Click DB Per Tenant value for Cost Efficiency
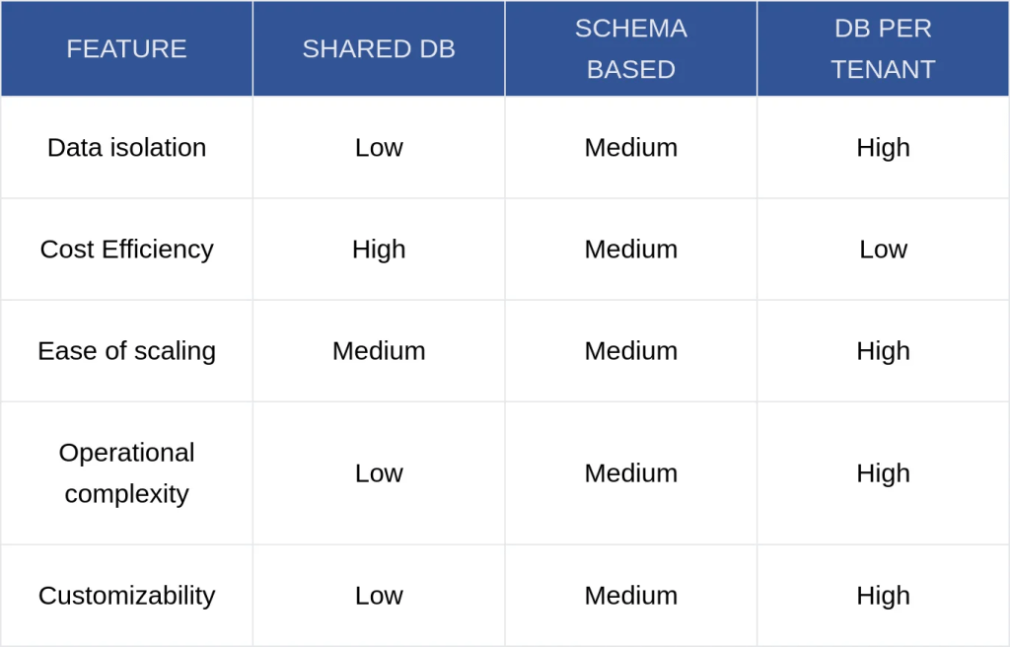Screen dimensions: 1010x647 pos(883,249)
